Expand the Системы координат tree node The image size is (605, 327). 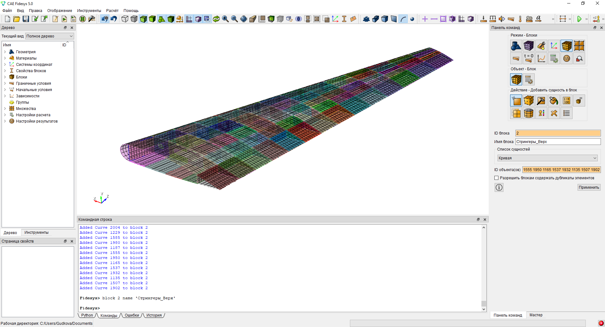click(5, 65)
